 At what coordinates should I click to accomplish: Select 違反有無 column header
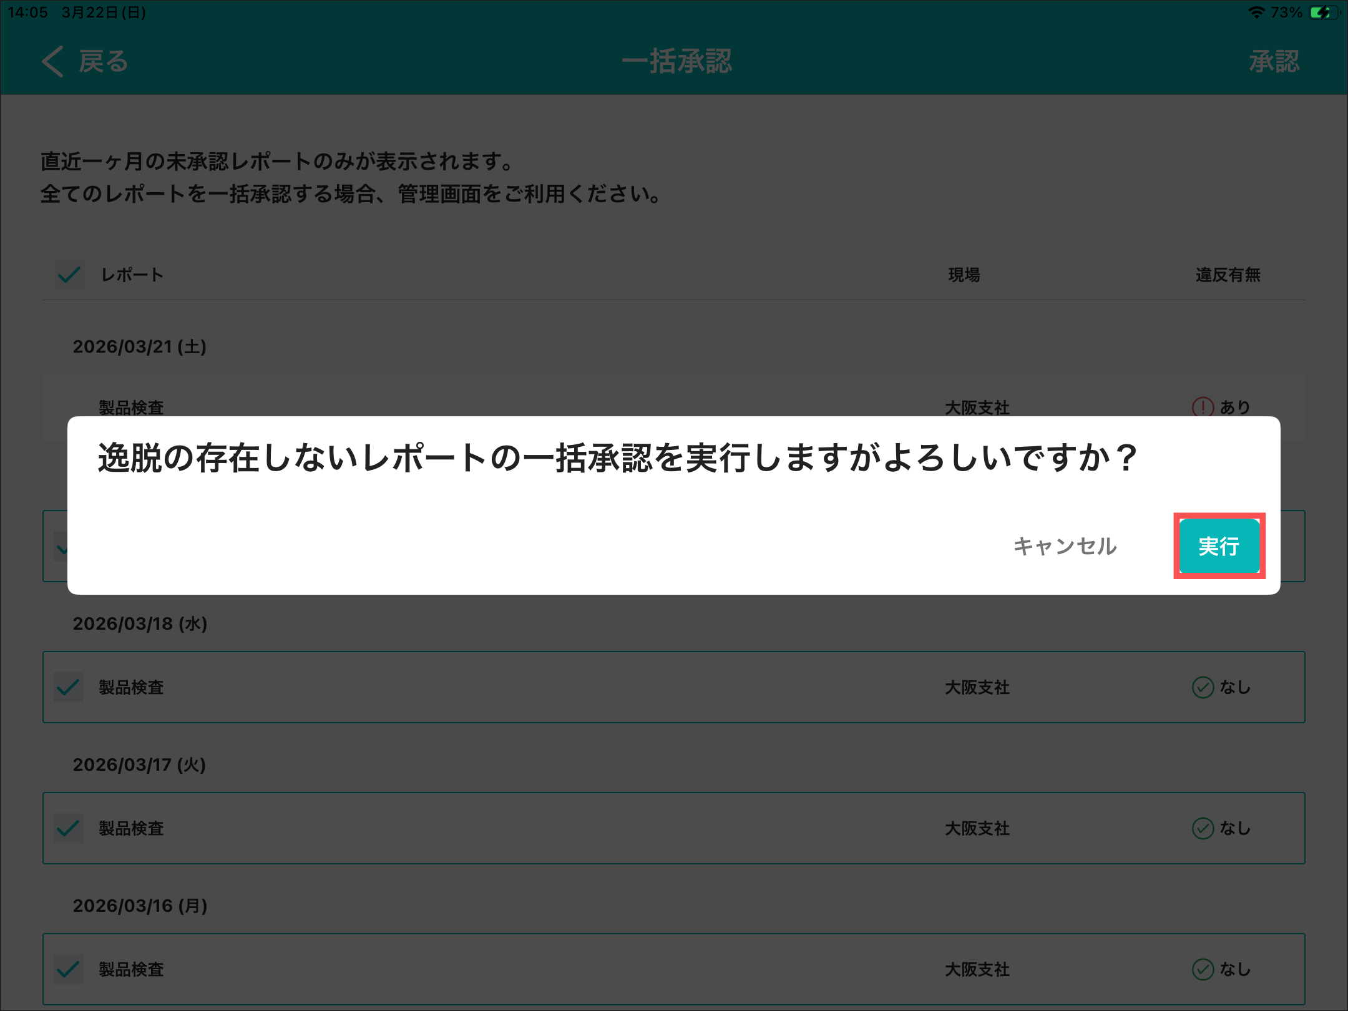[x=1228, y=275]
